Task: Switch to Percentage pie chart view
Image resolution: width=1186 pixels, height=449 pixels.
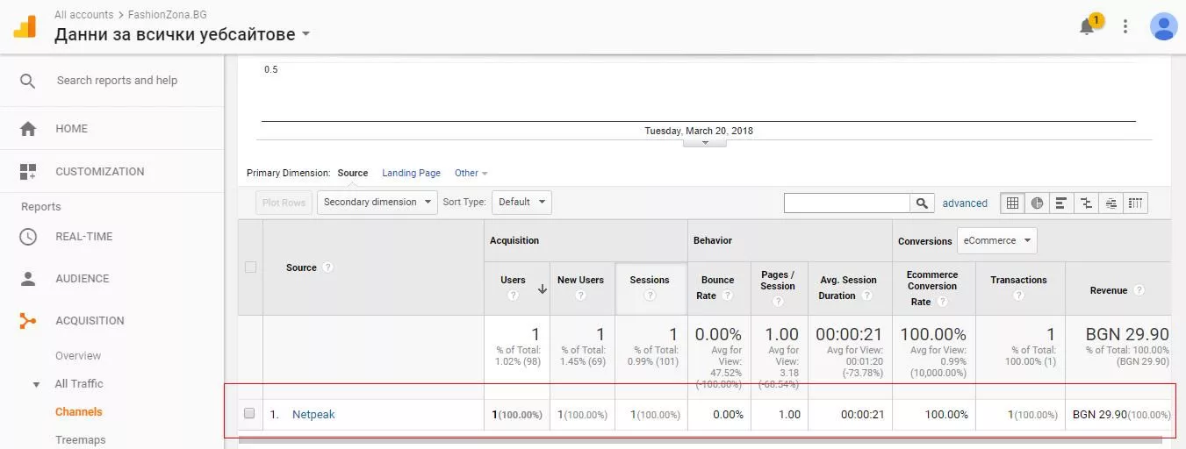Action: click(x=1037, y=203)
